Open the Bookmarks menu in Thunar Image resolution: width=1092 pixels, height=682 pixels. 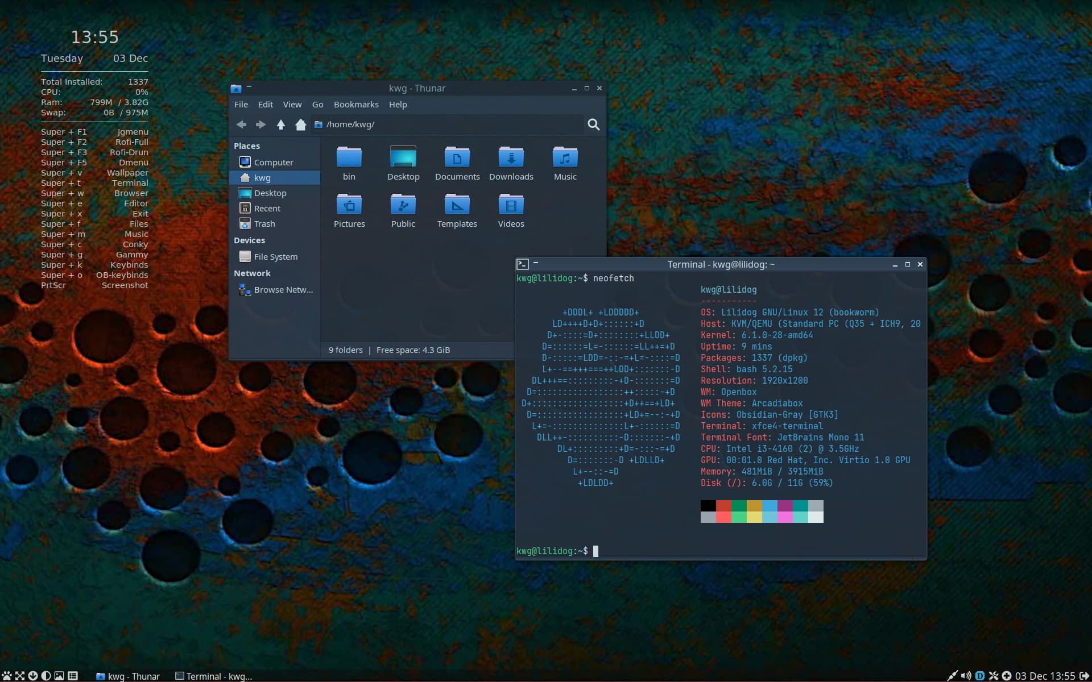[x=356, y=105]
